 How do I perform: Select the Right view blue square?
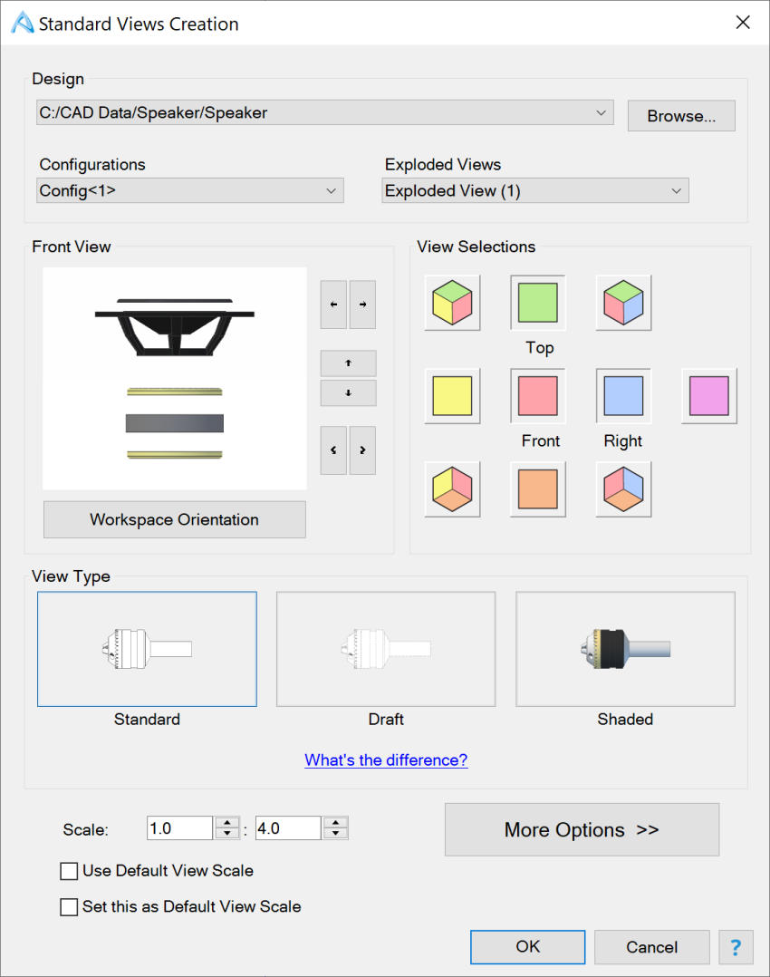click(623, 396)
